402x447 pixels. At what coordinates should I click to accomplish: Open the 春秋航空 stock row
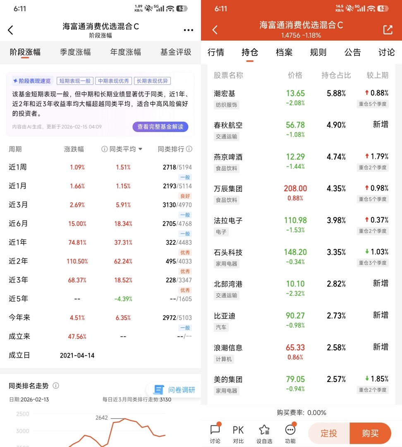tap(301, 130)
